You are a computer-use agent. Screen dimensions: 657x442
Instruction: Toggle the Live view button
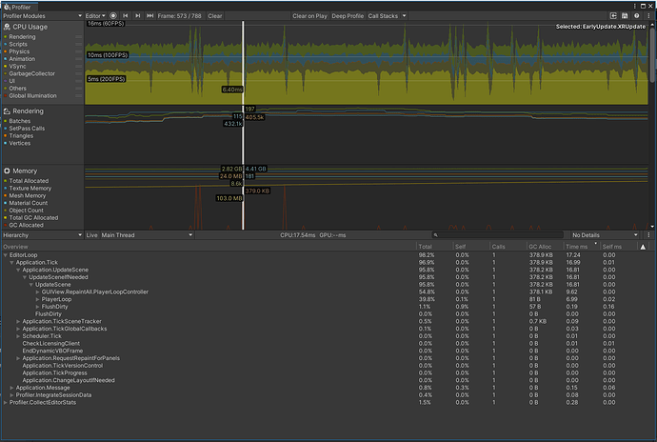[x=92, y=234]
